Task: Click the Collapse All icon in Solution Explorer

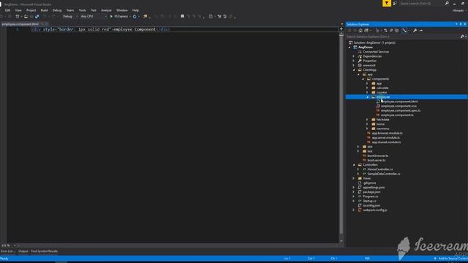Action: pos(391,31)
